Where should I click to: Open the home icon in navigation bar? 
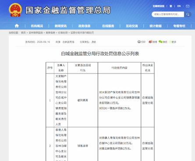point(17,26)
